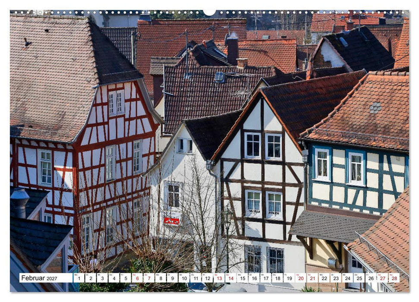
Task: Choose Friday 5 in the calendar row
Action: (x=126, y=278)
